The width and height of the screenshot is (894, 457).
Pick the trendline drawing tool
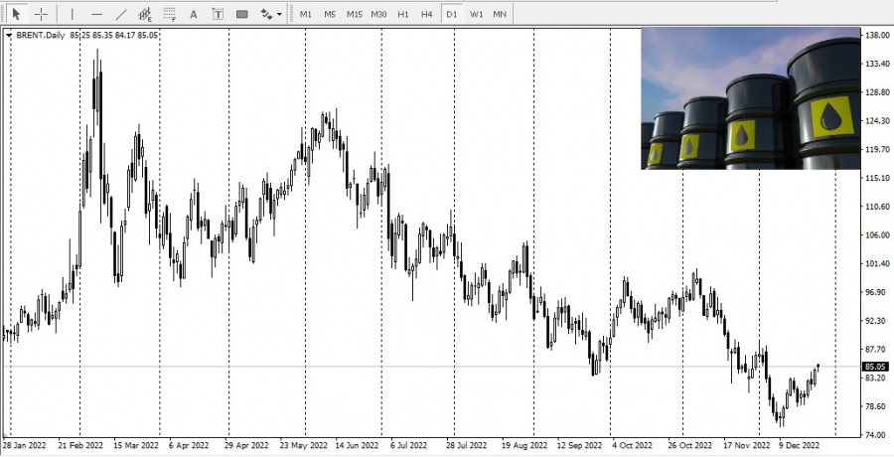tap(121, 14)
